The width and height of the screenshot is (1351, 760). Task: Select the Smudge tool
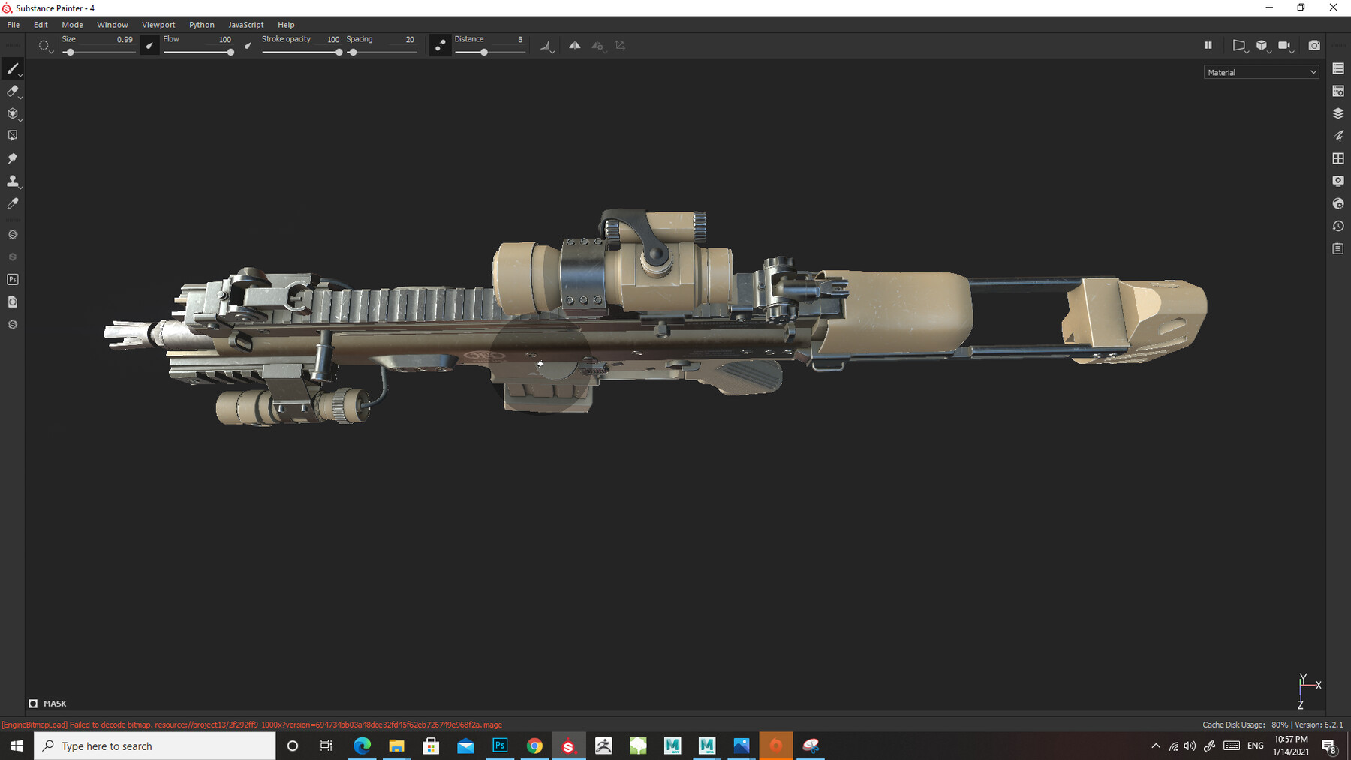click(12, 158)
